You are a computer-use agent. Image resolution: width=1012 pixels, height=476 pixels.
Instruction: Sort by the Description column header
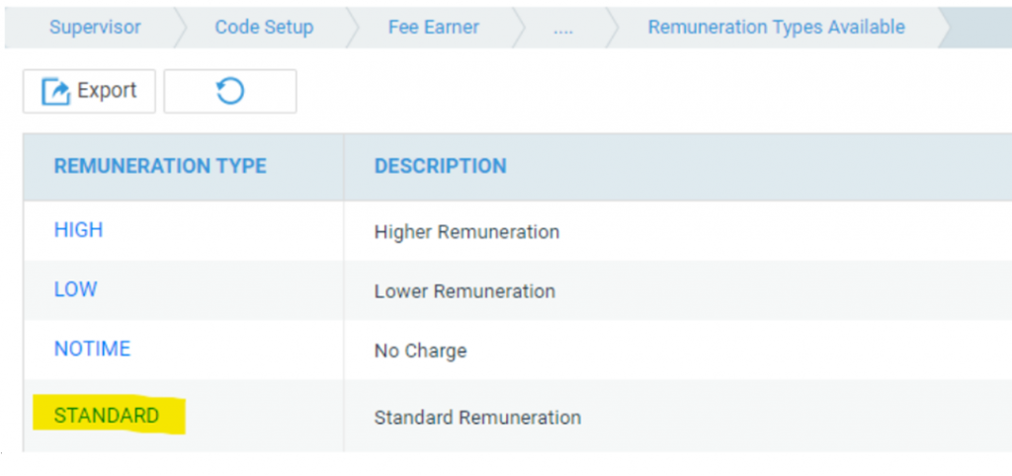[440, 167]
